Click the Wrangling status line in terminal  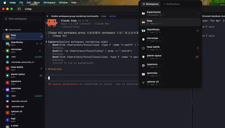pyautogui.click(x=54, y=69)
